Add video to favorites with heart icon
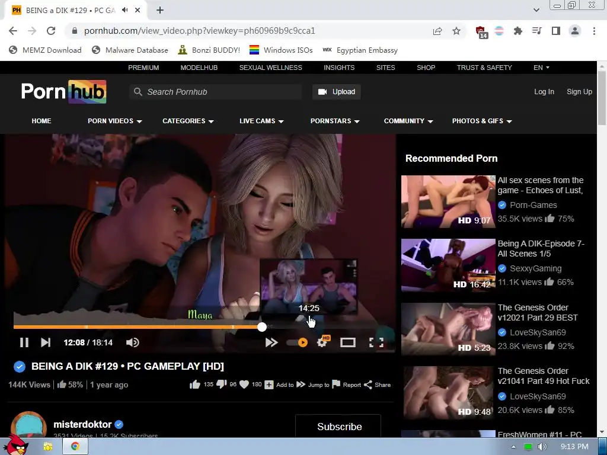The width and height of the screenshot is (607, 455). click(244, 384)
